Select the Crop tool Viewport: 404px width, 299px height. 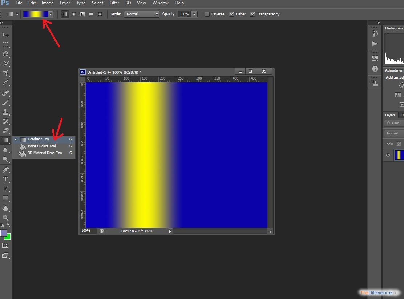(5, 73)
